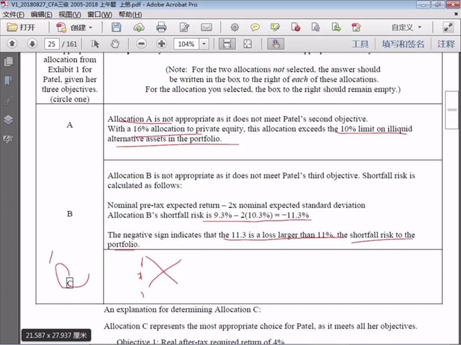Click the Print icon in toolbar

point(161,27)
